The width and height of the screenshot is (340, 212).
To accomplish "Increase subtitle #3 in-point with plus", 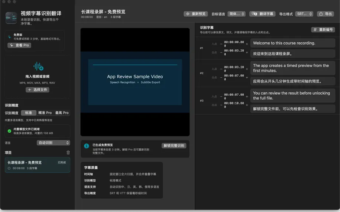I will pos(247,96).
